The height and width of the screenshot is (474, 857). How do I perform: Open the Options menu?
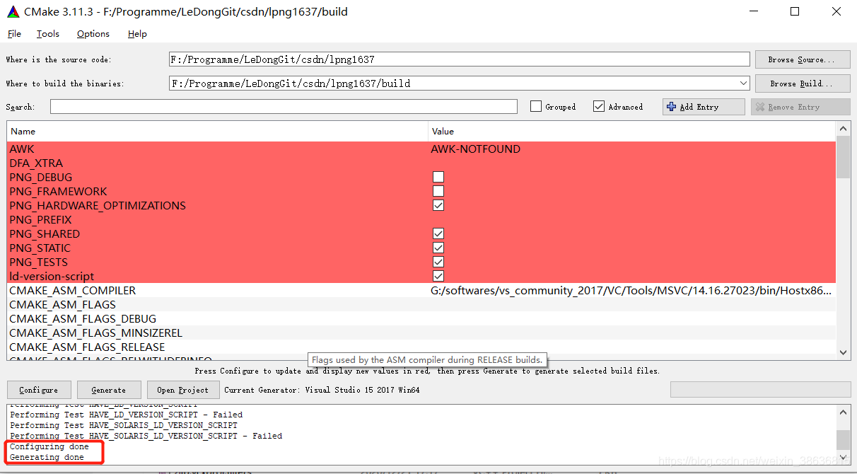tap(93, 33)
